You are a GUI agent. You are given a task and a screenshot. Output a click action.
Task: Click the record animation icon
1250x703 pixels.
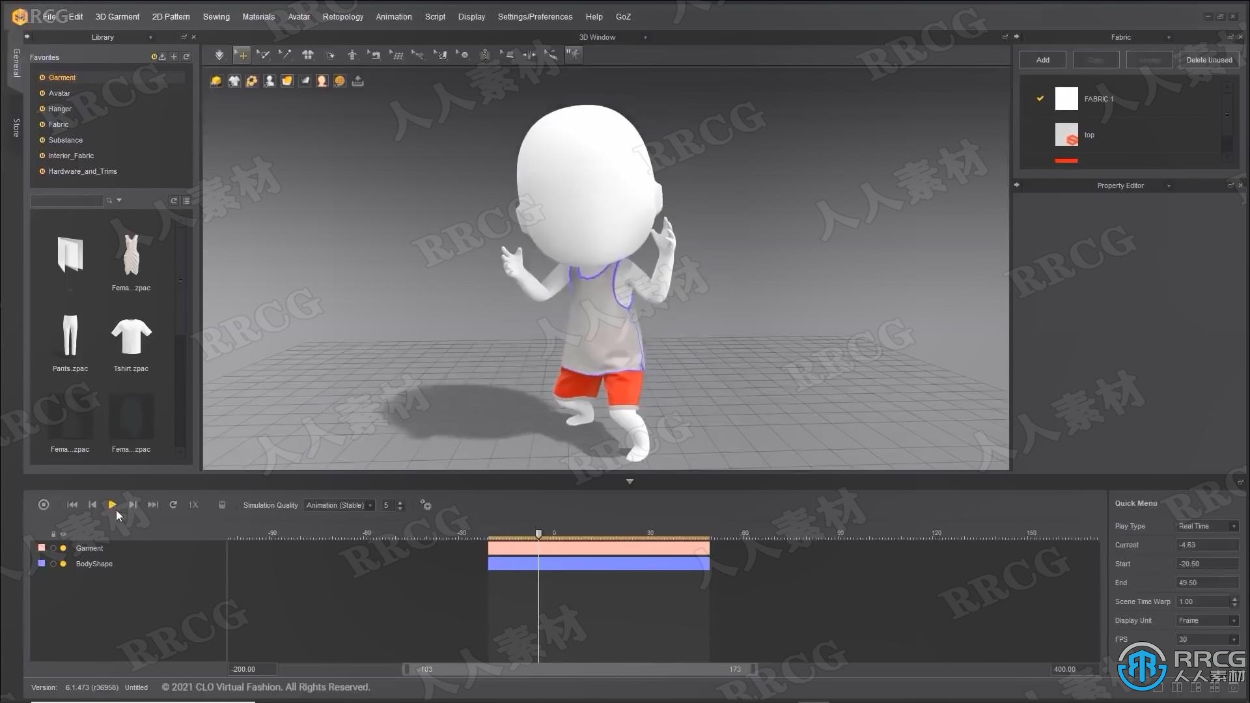click(44, 504)
